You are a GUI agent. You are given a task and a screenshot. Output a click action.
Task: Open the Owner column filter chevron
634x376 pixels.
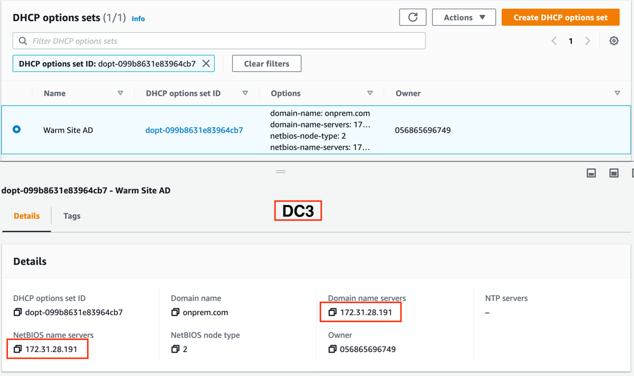click(617, 93)
